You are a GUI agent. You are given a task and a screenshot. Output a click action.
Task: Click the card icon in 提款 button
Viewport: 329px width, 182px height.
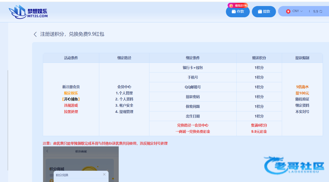[x=260, y=11]
